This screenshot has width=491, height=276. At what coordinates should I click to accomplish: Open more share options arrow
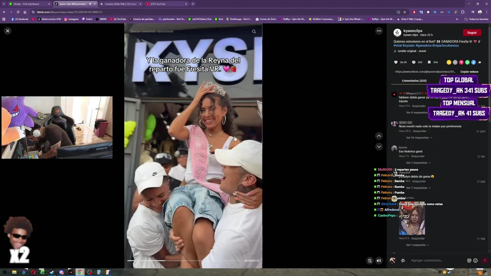click(x=479, y=62)
